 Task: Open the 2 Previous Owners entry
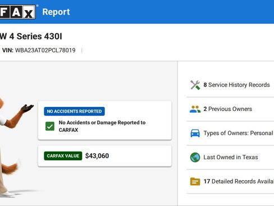pos(230,109)
